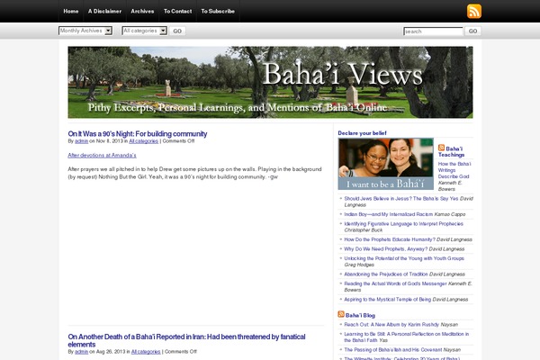The width and height of the screenshot is (540, 360).
Task: Open 'How Do the Prophets Educate Humanity?'
Action: point(388,239)
